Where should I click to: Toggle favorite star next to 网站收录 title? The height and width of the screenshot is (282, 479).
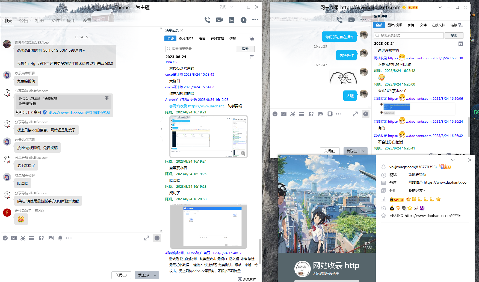404,7
